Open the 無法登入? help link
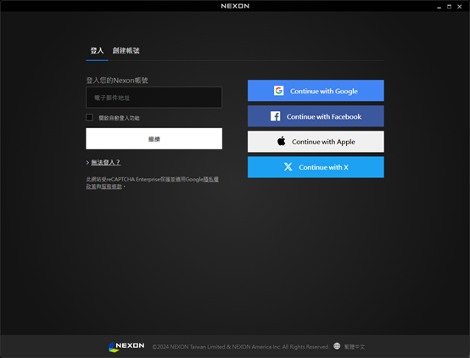Image resolution: width=470 pixels, height=358 pixels. click(x=105, y=163)
